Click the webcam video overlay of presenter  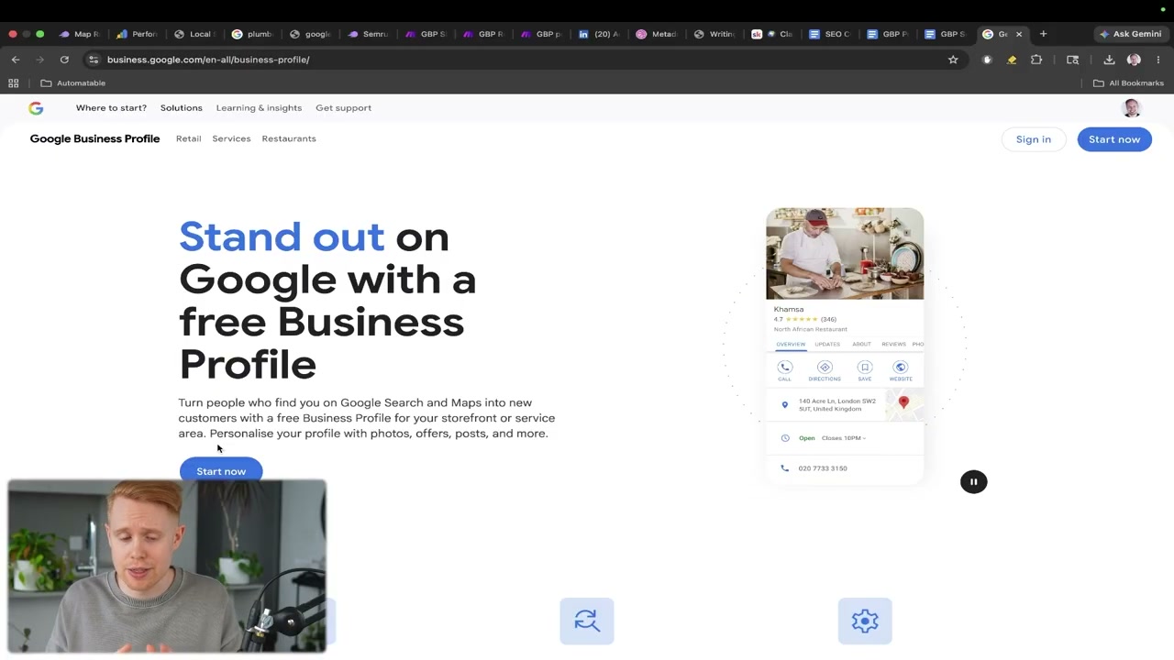(x=167, y=566)
